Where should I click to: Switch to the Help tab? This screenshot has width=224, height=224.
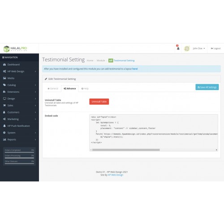[x=85, y=89]
